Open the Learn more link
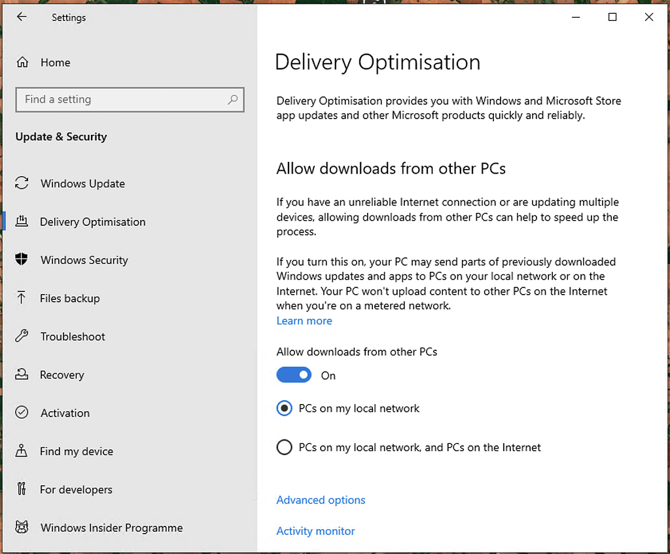This screenshot has height=554, width=670. coord(304,321)
